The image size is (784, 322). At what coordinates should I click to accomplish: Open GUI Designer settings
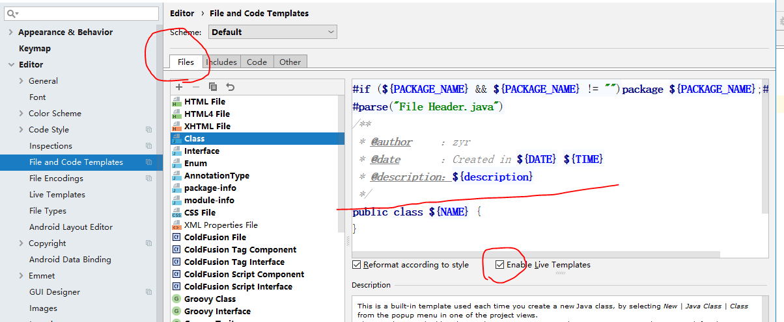pos(55,292)
